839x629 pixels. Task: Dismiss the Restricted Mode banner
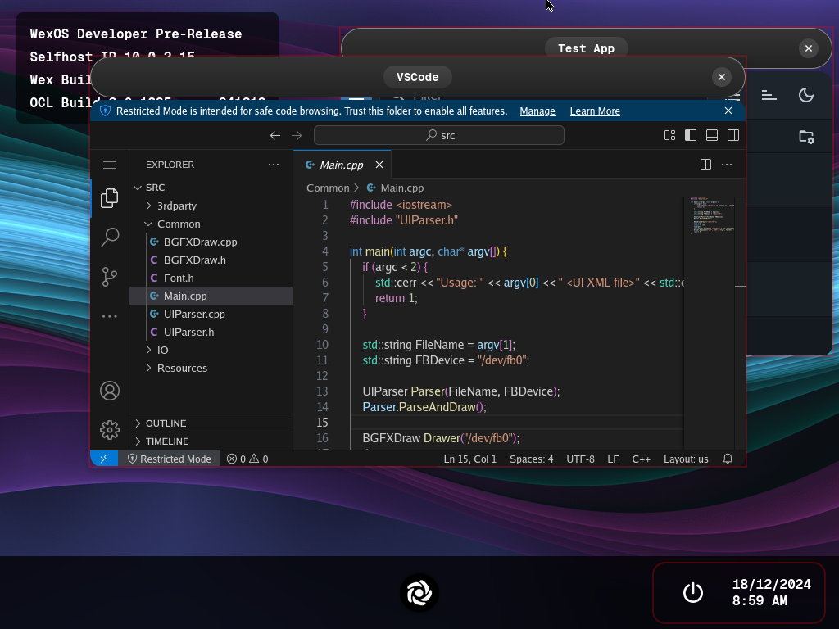click(x=728, y=111)
